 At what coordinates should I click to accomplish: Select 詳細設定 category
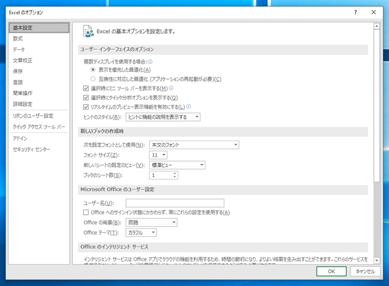[39, 104]
